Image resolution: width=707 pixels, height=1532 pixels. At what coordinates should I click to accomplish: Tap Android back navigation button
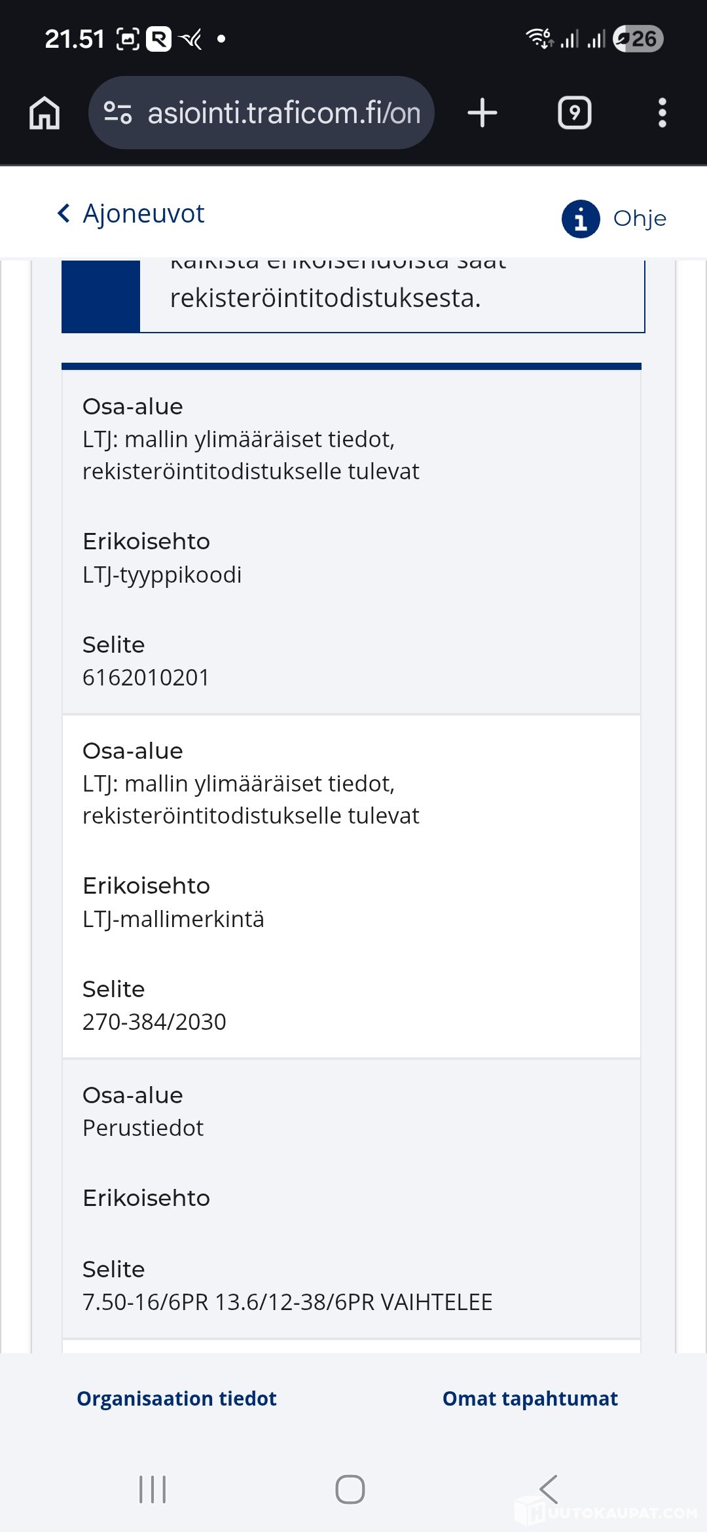549,1489
